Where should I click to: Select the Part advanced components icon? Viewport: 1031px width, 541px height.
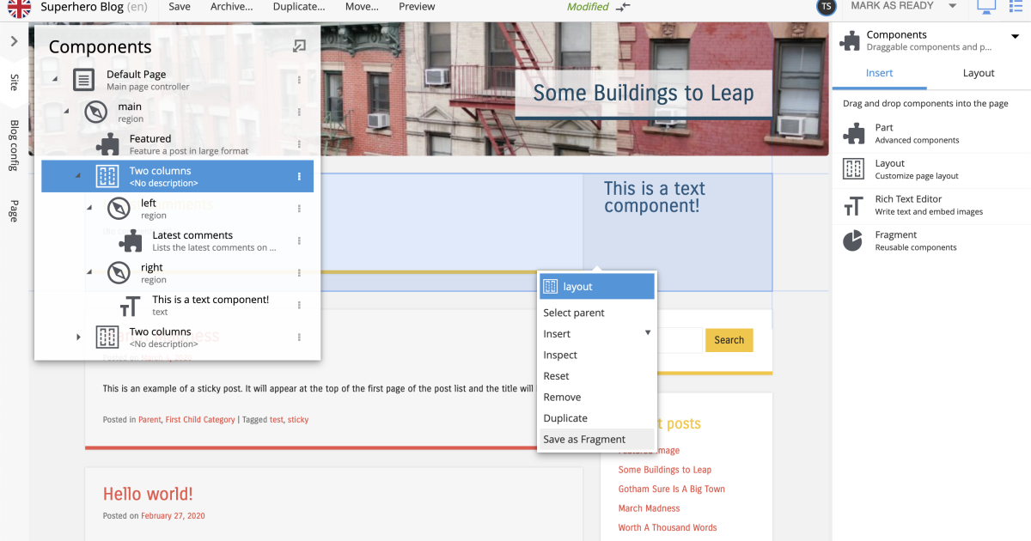(851, 133)
